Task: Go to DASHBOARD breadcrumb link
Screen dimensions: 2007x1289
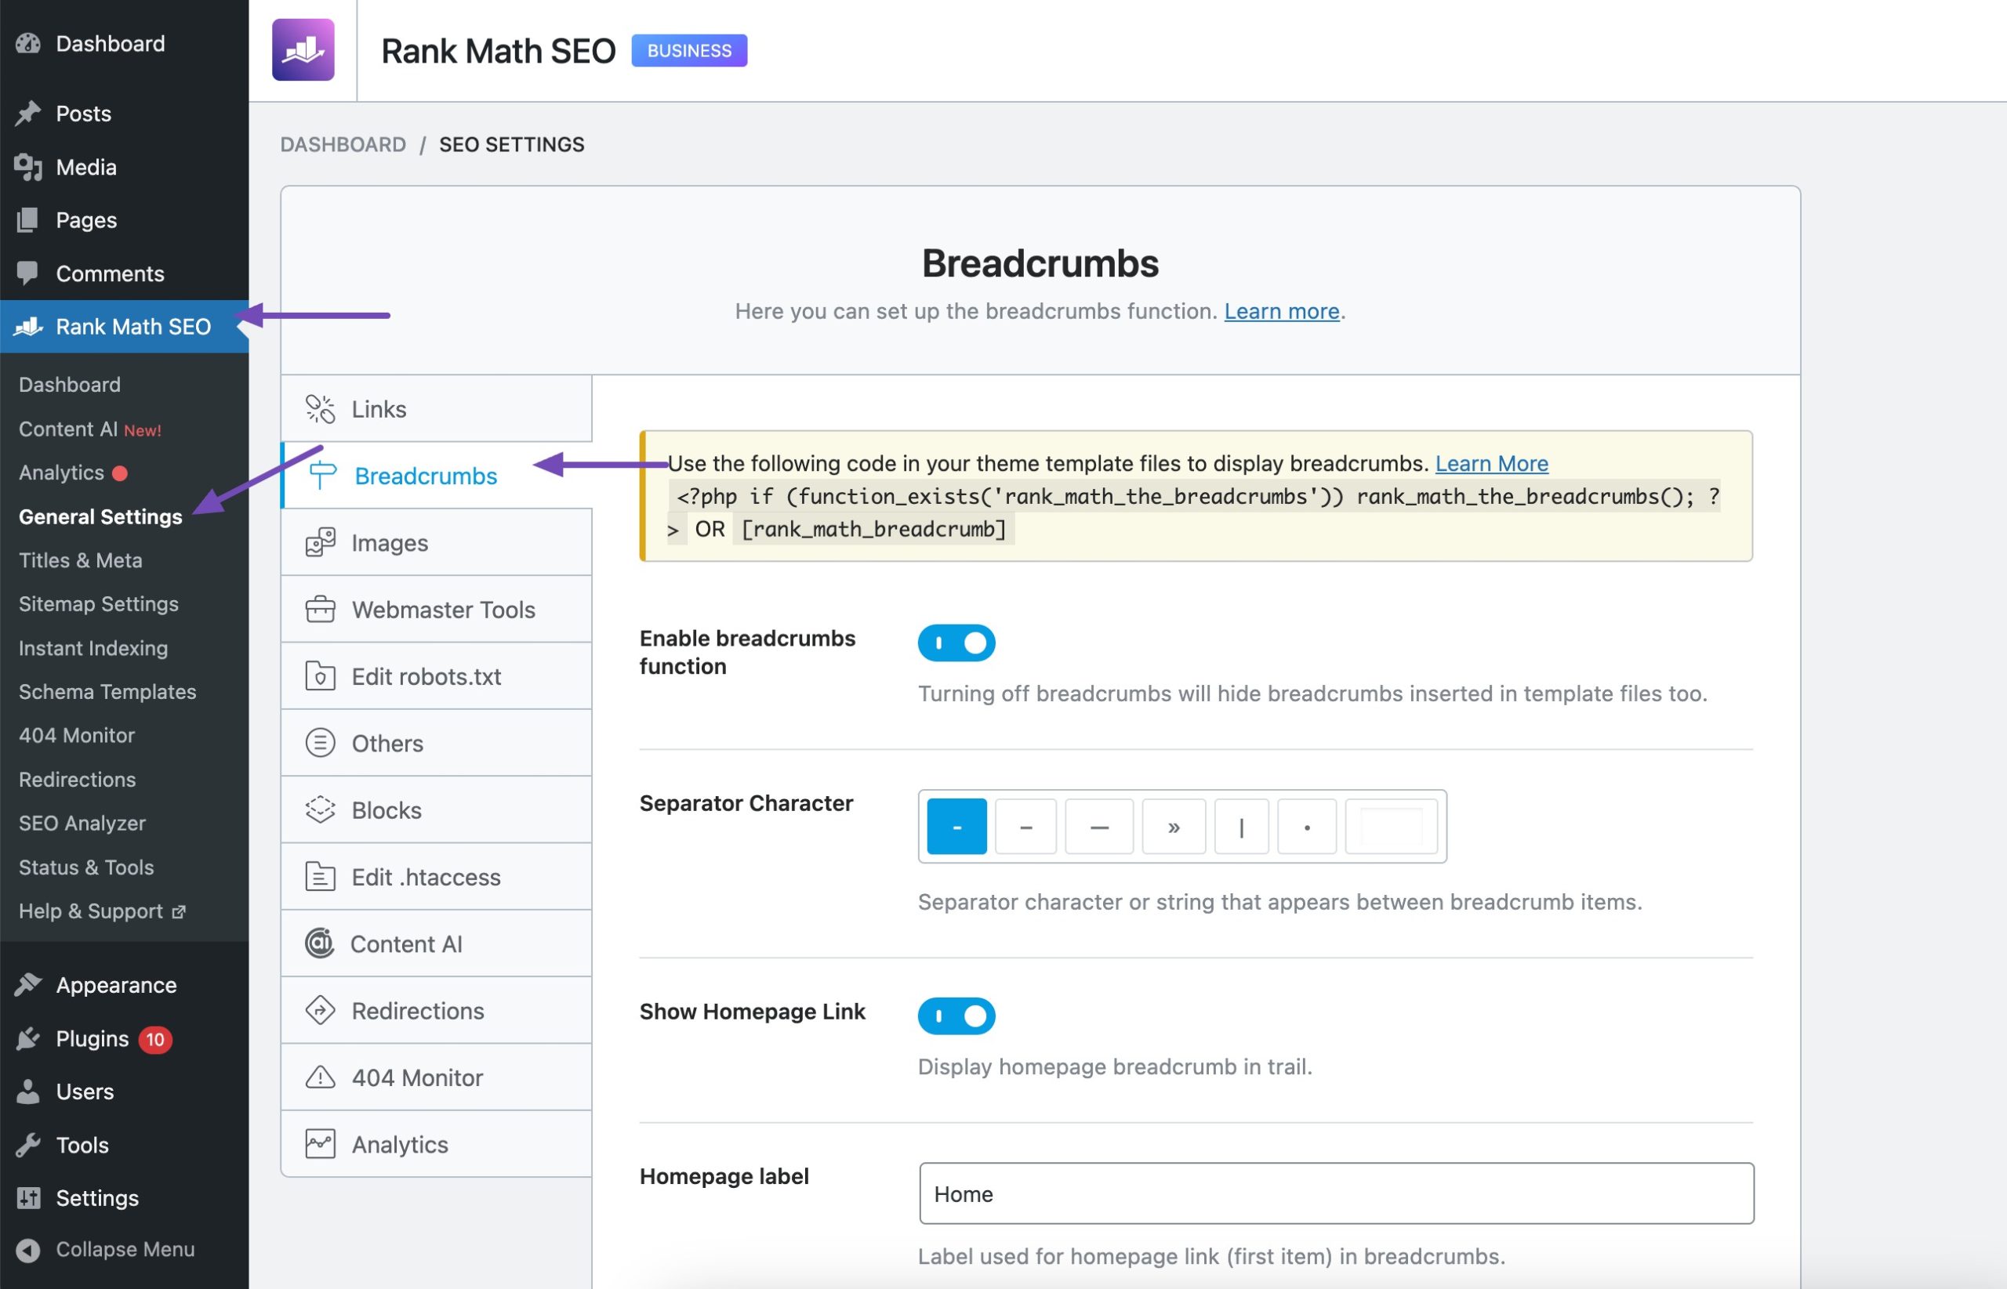Action: tap(343, 144)
